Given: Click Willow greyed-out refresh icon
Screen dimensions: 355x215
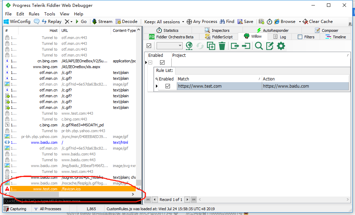Looking at the screenshot, I should (200, 46).
